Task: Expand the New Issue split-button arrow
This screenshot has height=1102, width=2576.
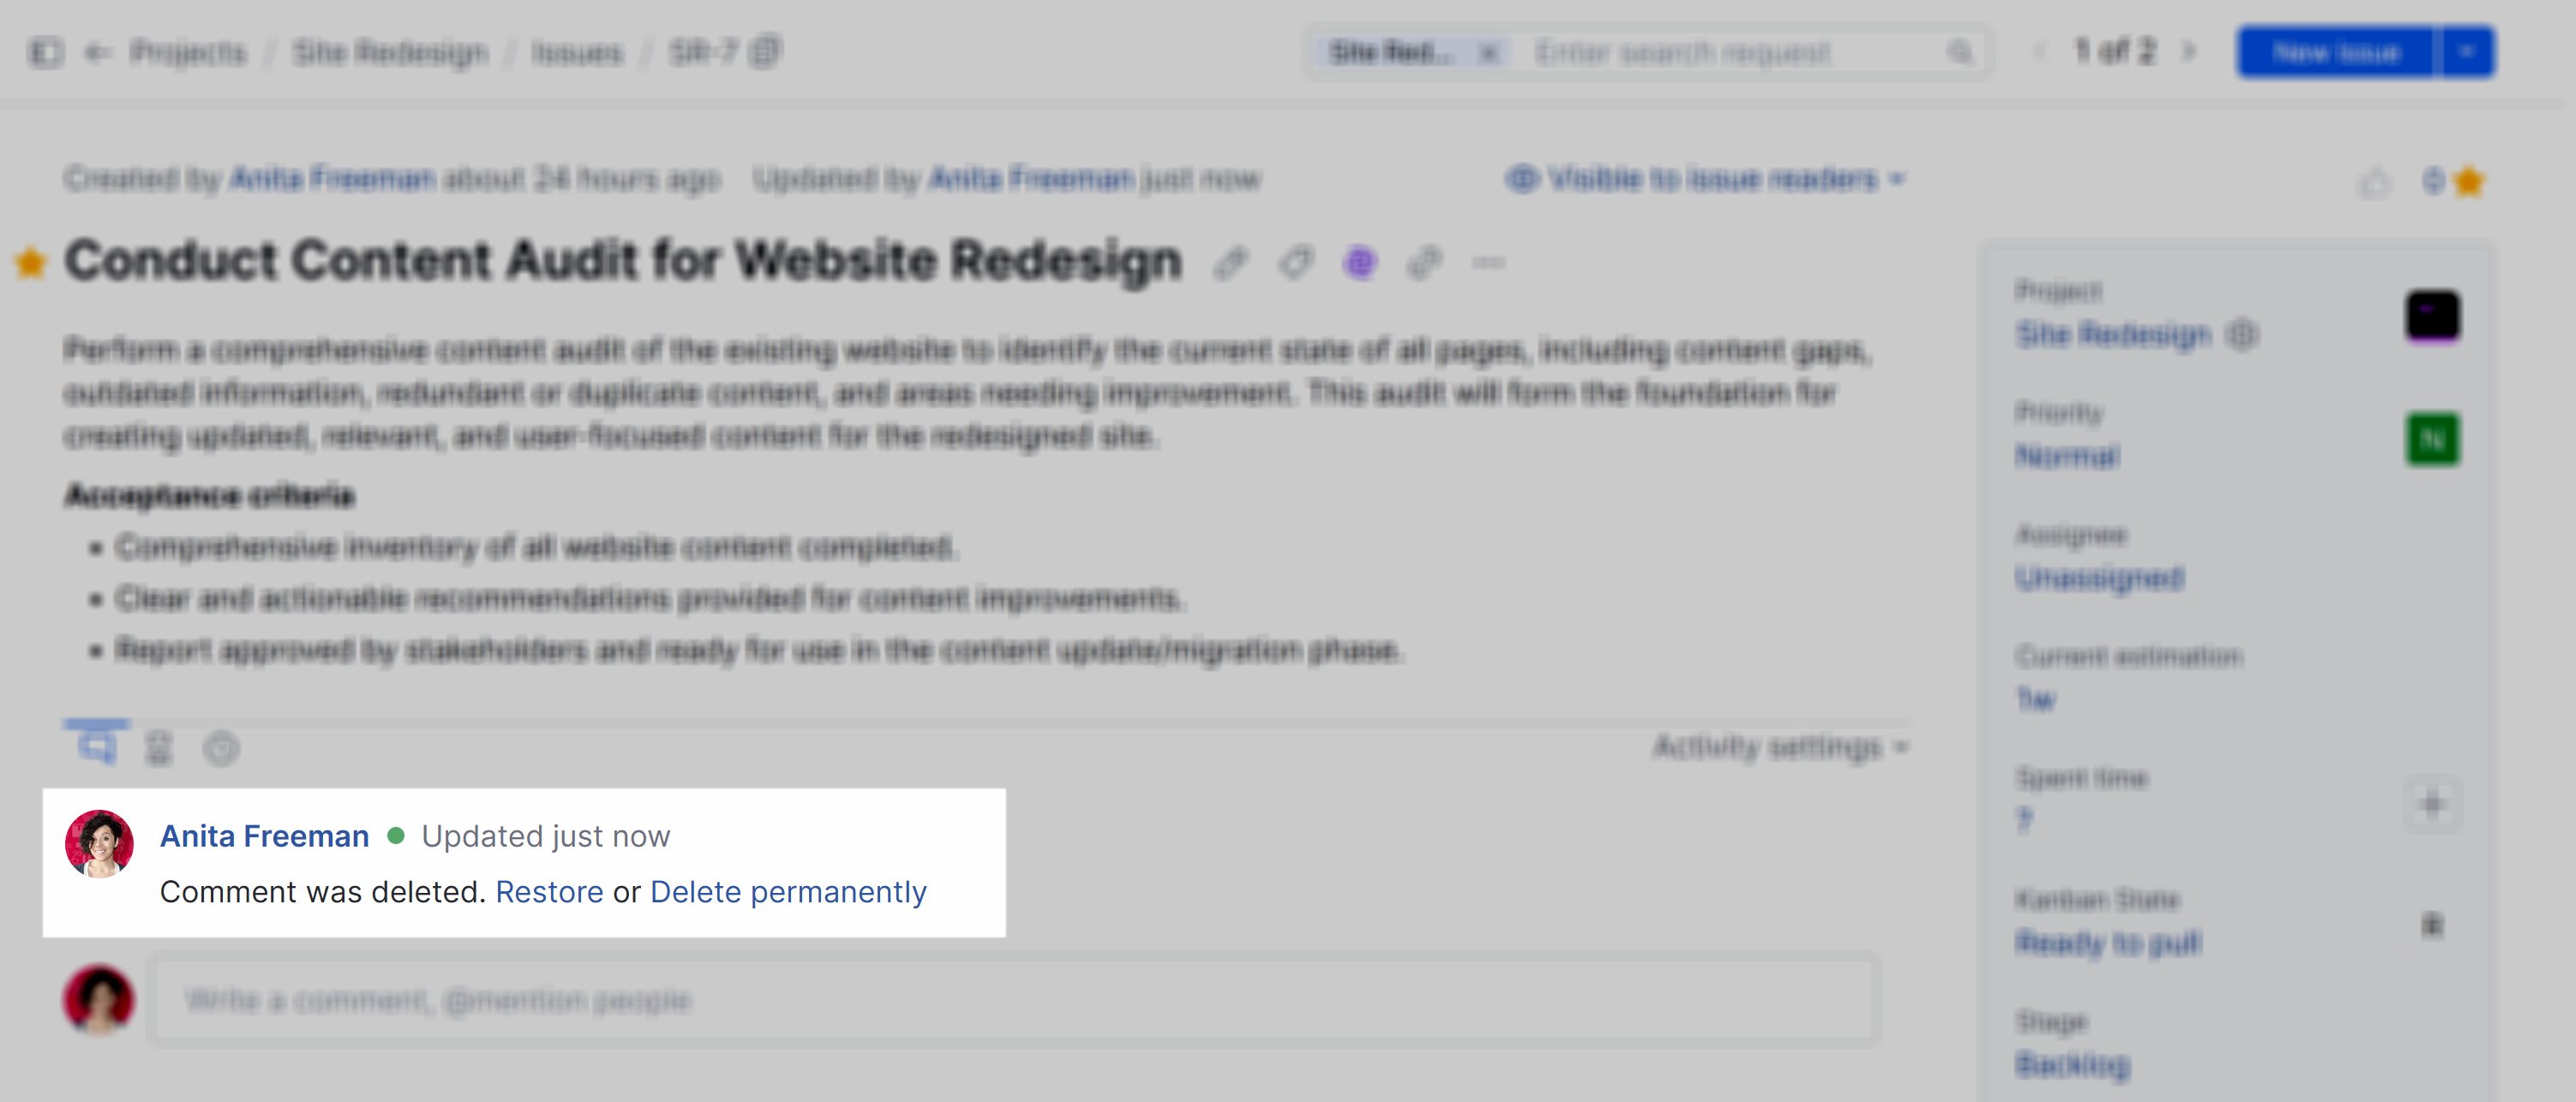Action: (2466, 52)
